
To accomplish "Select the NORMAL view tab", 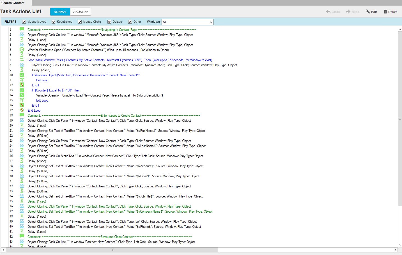I will pyautogui.click(x=60, y=12).
